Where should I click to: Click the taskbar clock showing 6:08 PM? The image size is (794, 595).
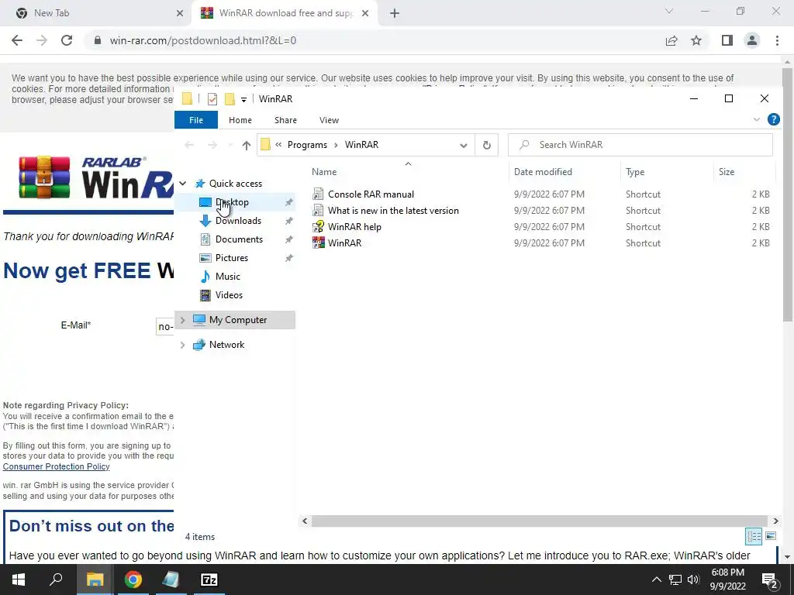(727, 580)
